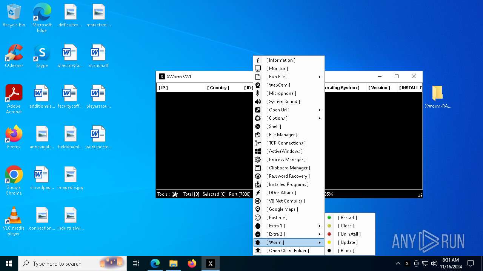
Task: Click the Microphone icon entry
Action: (x=258, y=93)
